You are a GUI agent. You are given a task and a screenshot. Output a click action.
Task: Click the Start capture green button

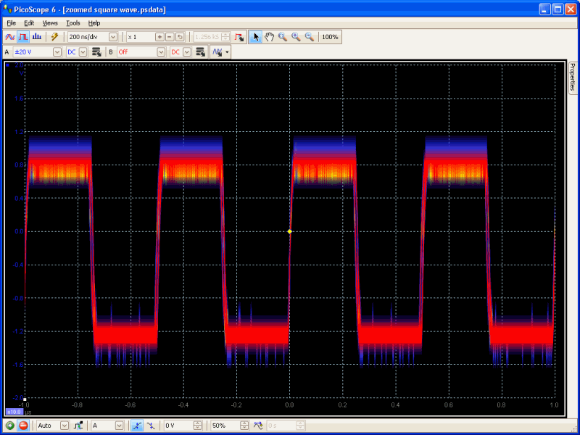tap(10, 426)
